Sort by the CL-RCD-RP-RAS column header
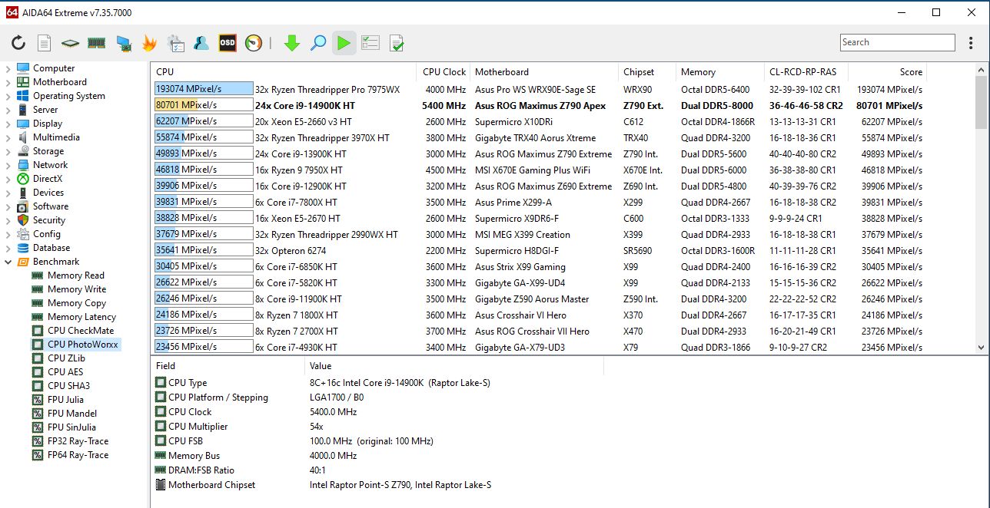Image resolution: width=990 pixels, height=508 pixels. pos(806,71)
